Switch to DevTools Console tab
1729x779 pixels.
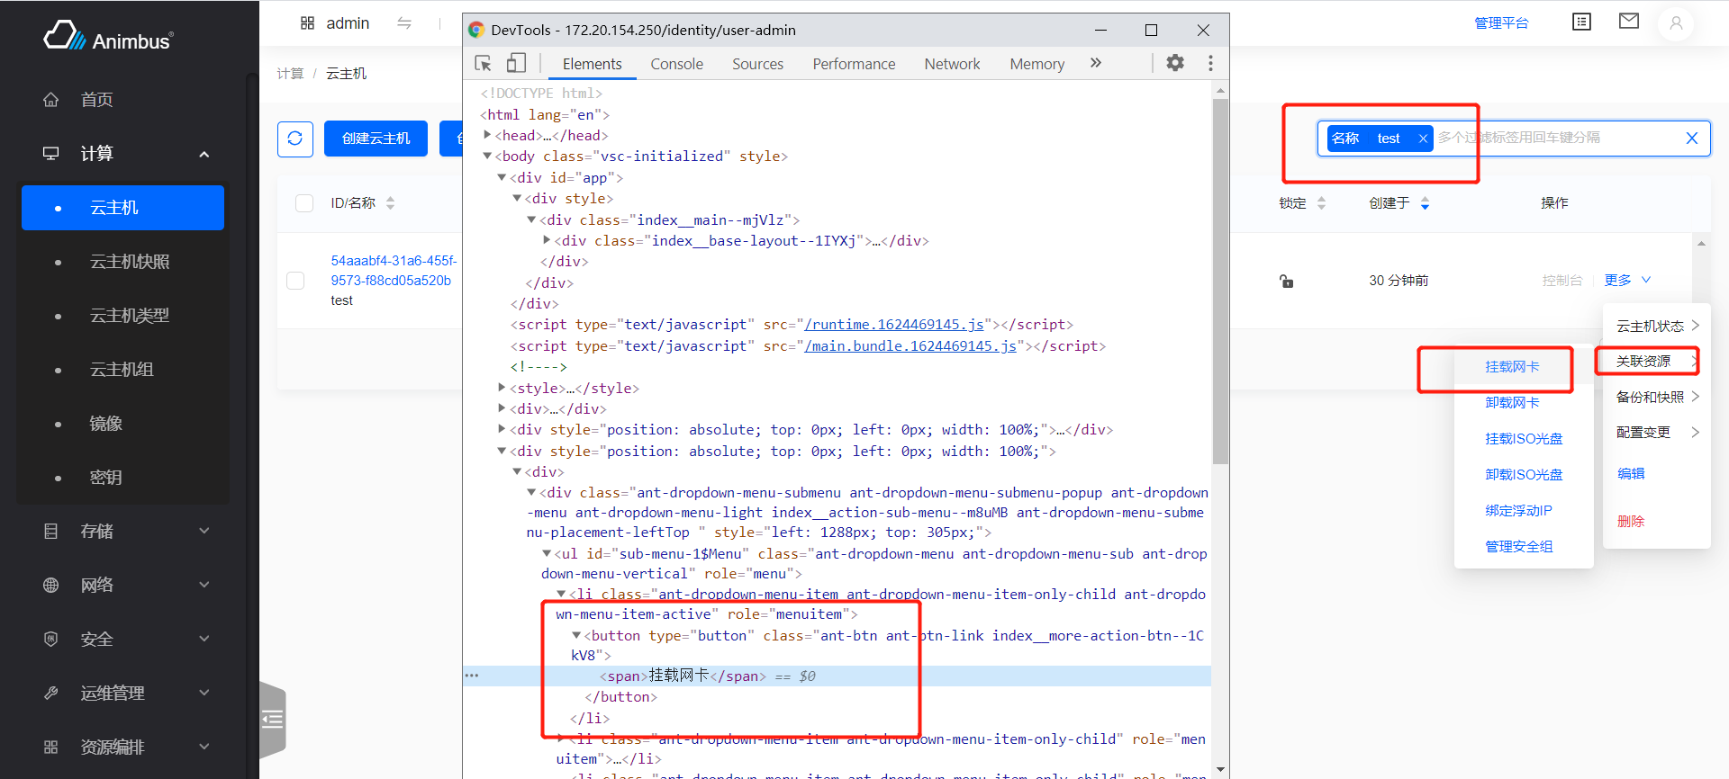[676, 64]
